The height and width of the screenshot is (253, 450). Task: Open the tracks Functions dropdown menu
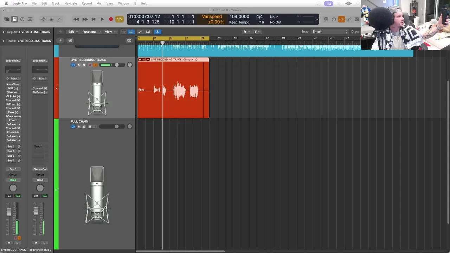tap(91, 32)
